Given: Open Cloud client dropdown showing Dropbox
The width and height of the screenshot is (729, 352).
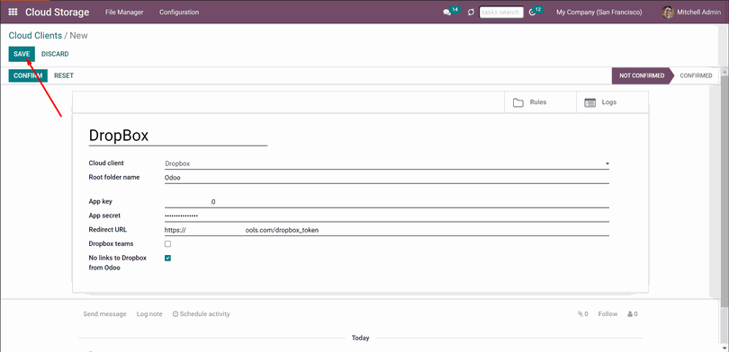Looking at the screenshot, I should (387, 163).
